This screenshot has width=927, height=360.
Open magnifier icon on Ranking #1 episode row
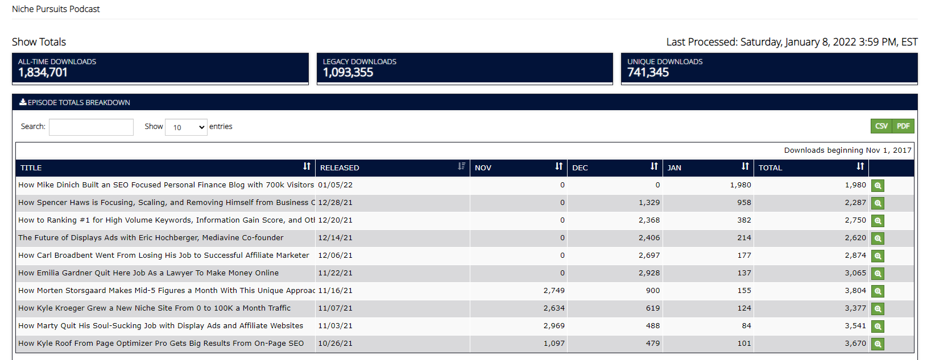[x=878, y=221]
